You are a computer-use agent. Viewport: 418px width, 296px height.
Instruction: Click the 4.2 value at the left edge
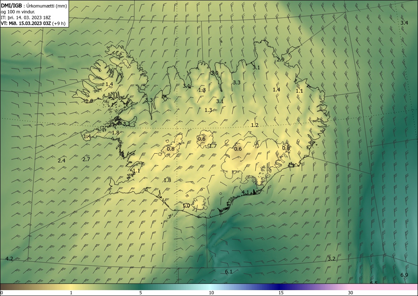pos(9,259)
